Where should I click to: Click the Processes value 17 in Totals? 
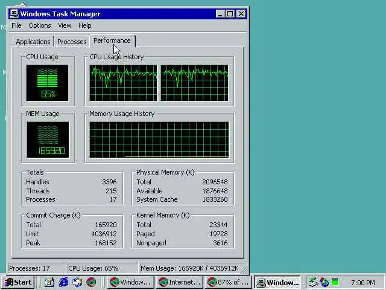pos(113,199)
